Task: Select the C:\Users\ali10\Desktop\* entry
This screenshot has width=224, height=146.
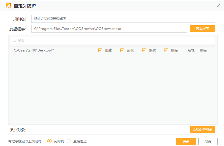Action: tap(34, 50)
